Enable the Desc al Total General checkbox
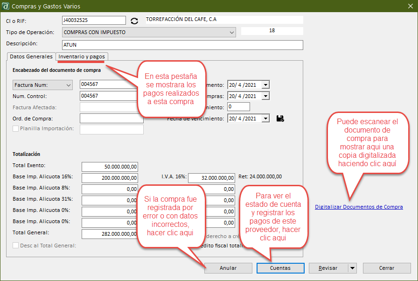This screenshot has width=418, height=281. point(16,245)
